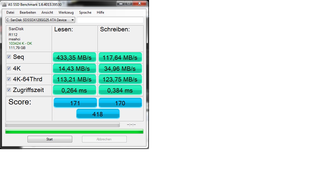This screenshot has height=188, width=334.
Task: Open the SanDisk drive selection dropdown
Action: [40, 20]
